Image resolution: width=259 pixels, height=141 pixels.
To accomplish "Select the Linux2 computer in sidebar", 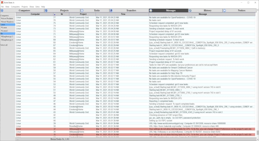I will (5, 31).
